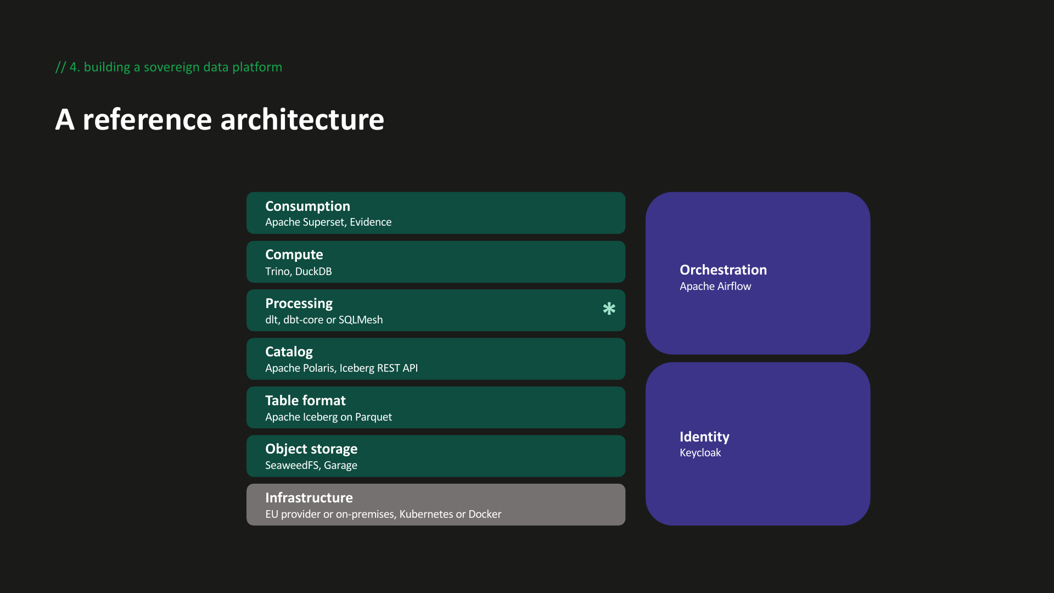Select the Identity heading
The image size is (1054, 593).
(x=704, y=437)
